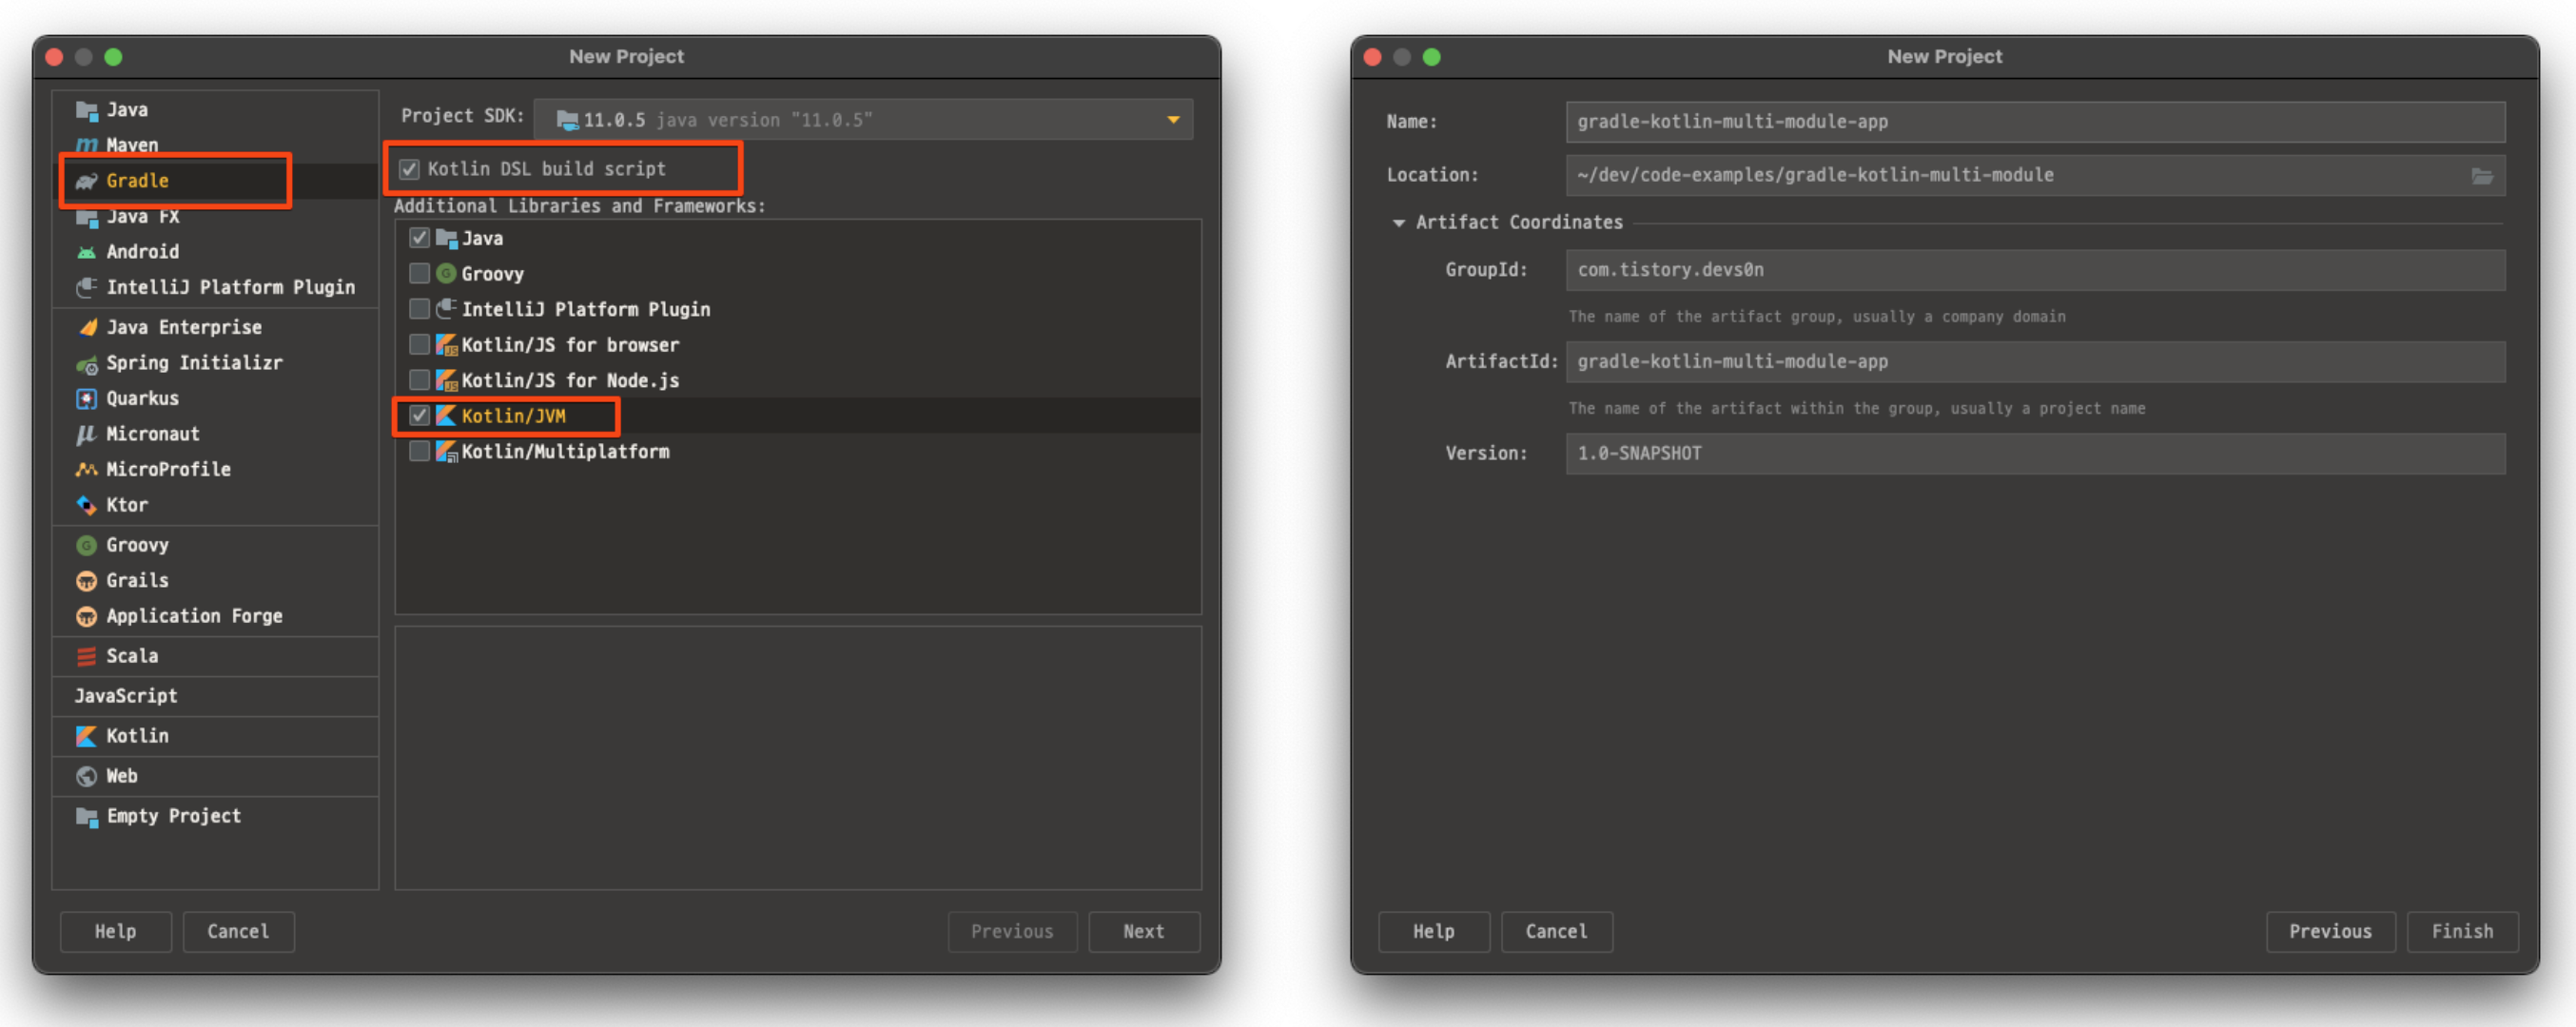The image size is (2576, 1027).
Task: Select Empty Project in the list
Action: point(173,816)
